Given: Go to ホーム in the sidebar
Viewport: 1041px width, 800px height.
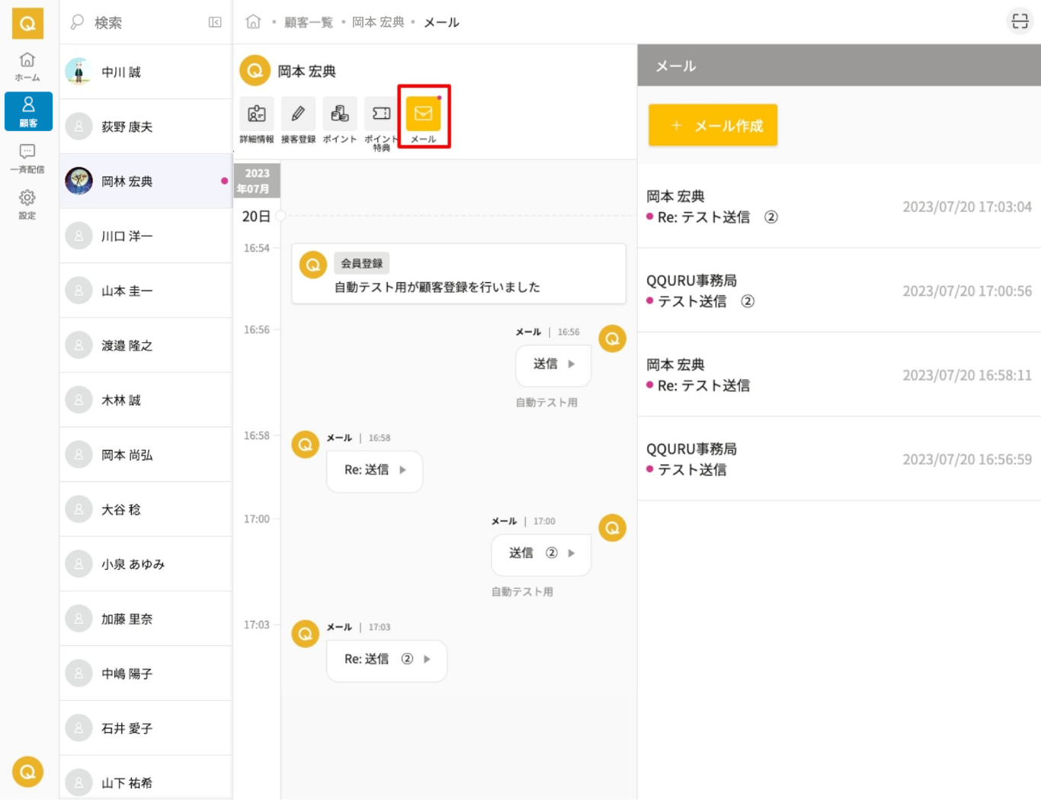Looking at the screenshot, I should coord(27,66).
